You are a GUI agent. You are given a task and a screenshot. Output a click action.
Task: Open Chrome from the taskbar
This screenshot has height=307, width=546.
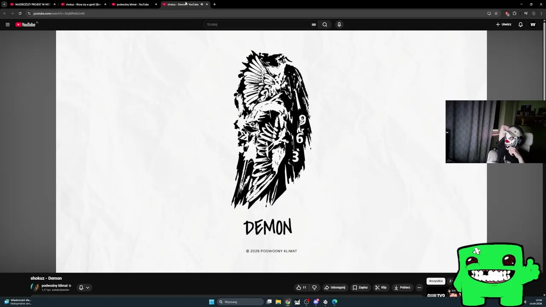288,302
